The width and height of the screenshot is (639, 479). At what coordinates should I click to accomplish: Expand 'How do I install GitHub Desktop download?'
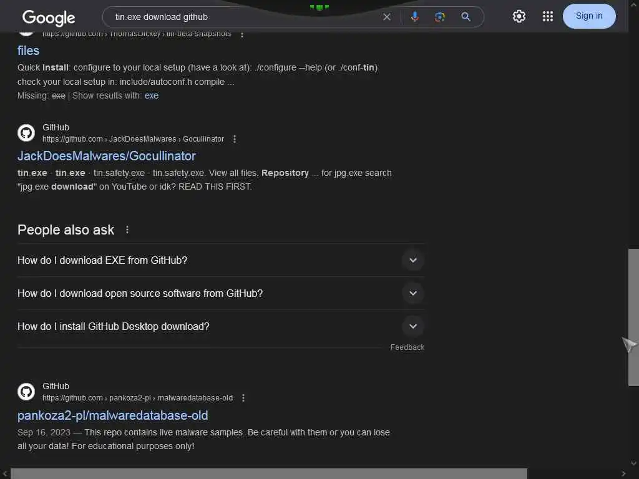click(220, 327)
